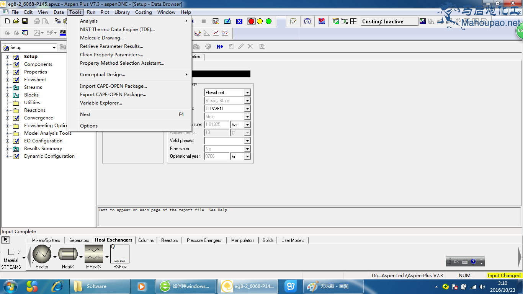
Task: Expand the Components tree node
Action: [7, 64]
